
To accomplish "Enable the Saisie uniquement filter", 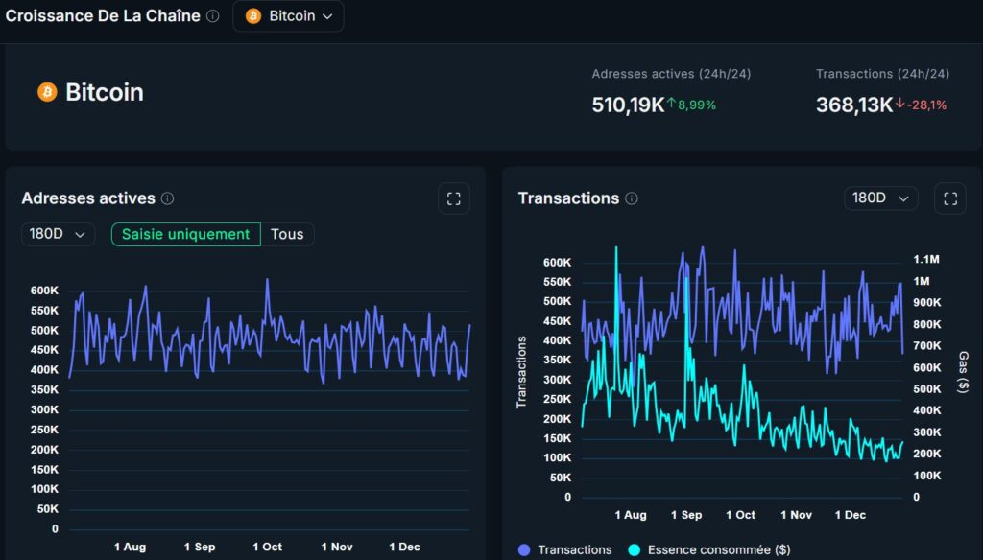I will (185, 234).
